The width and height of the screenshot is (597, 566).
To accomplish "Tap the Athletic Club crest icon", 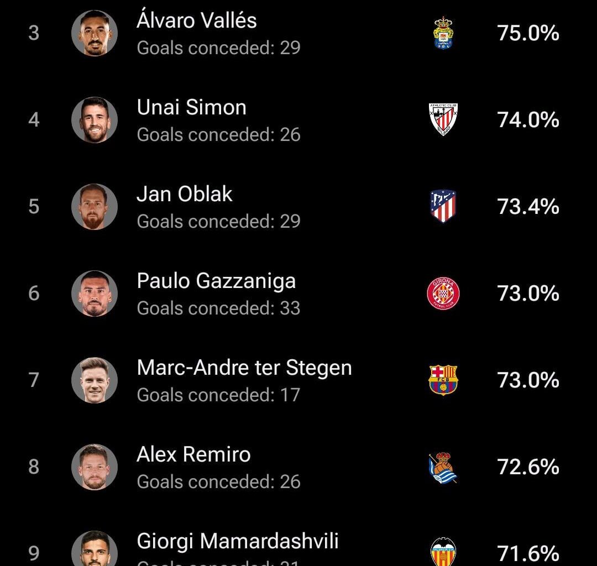I will (x=443, y=119).
